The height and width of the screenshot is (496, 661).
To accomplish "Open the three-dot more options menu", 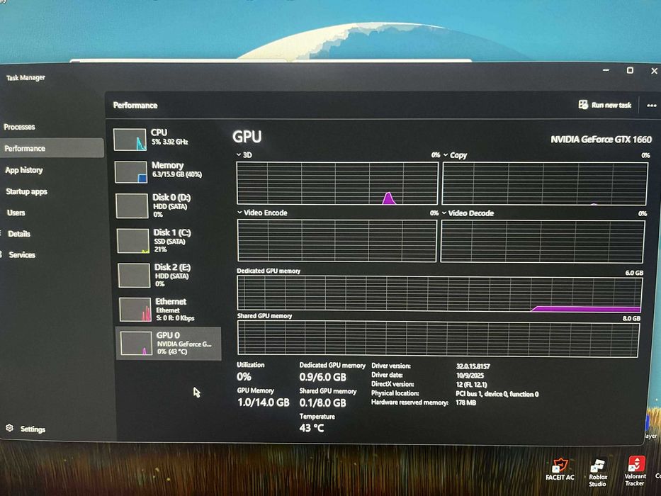I will tap(651, 106).
